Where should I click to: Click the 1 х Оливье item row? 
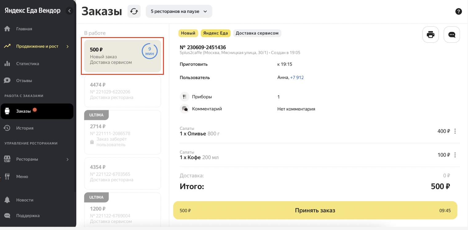(x=320, y=131)
